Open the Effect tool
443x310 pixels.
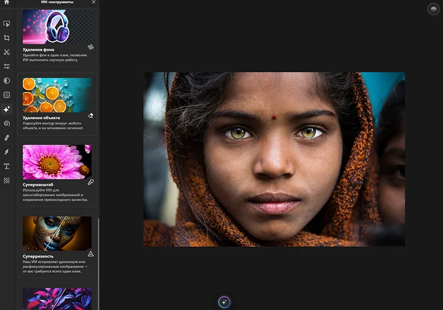[x=6, y=95]
